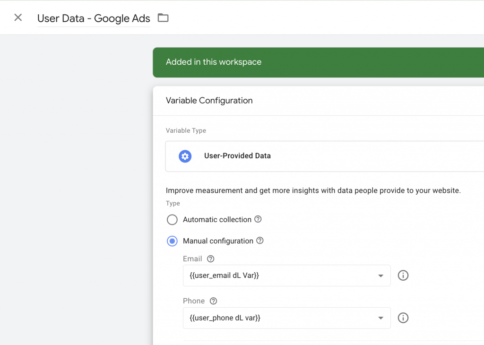Click the help icon beside Phone label

pyautogui.click(x=213, y=301)
